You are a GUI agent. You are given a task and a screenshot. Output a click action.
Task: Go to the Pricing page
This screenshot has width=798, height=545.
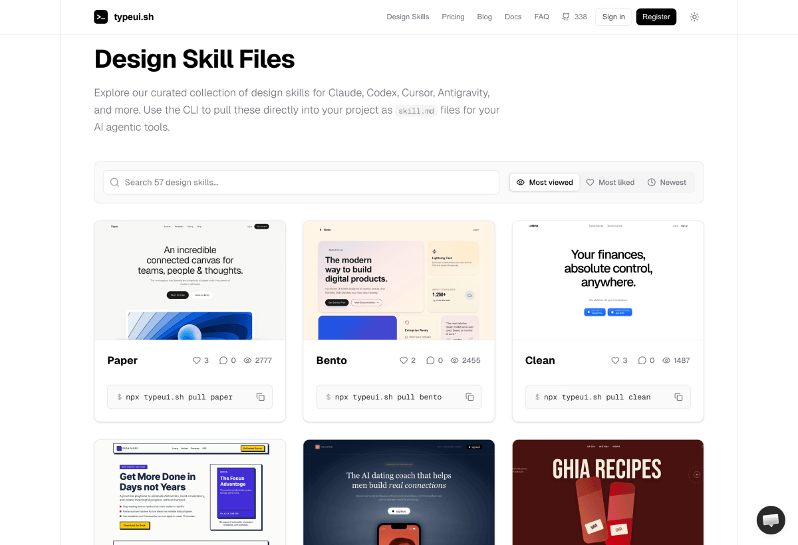453,17
